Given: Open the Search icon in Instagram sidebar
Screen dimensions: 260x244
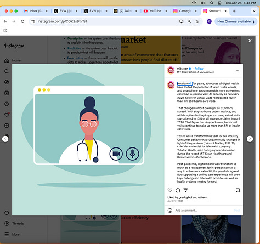Looking at the screenshot, I should (7, 71).
